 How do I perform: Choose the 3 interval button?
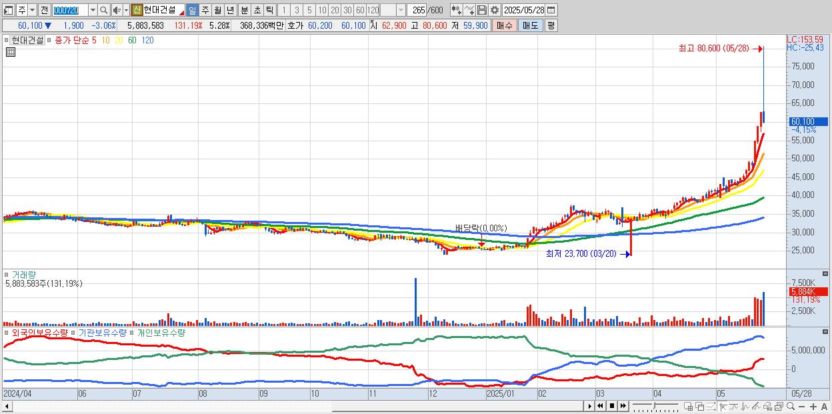coord(297,10)
